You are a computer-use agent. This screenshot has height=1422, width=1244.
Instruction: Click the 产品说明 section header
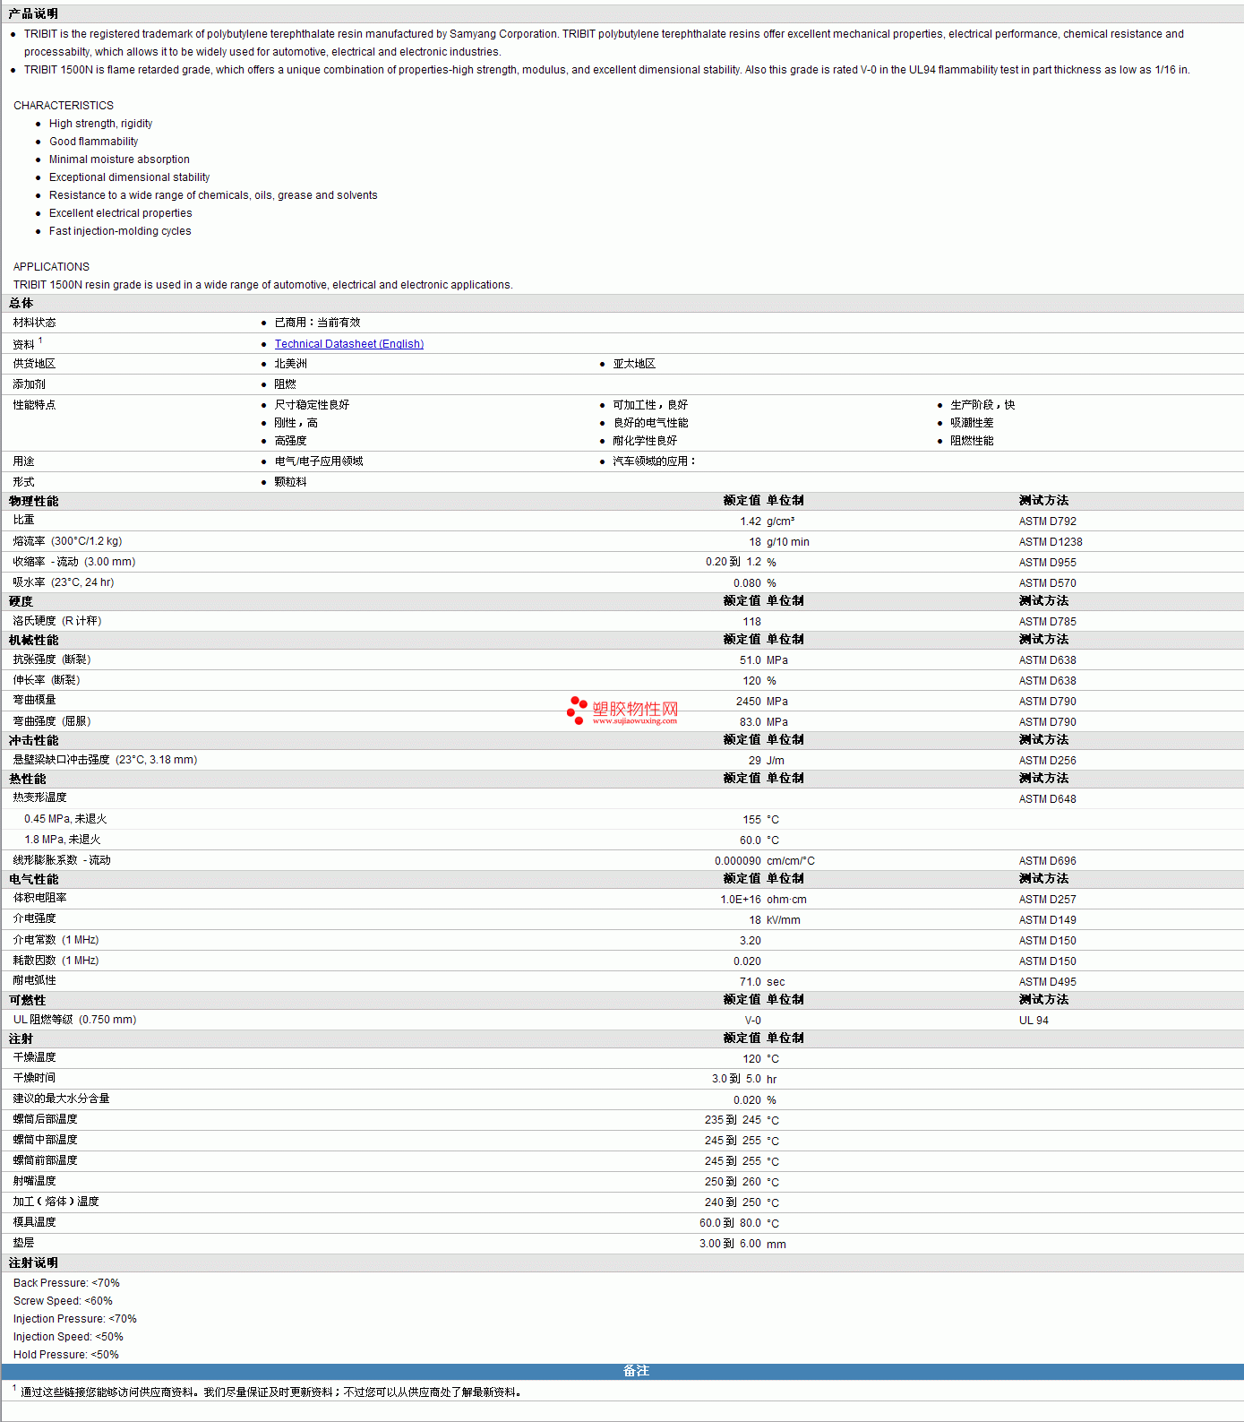[x=33, y=13]
